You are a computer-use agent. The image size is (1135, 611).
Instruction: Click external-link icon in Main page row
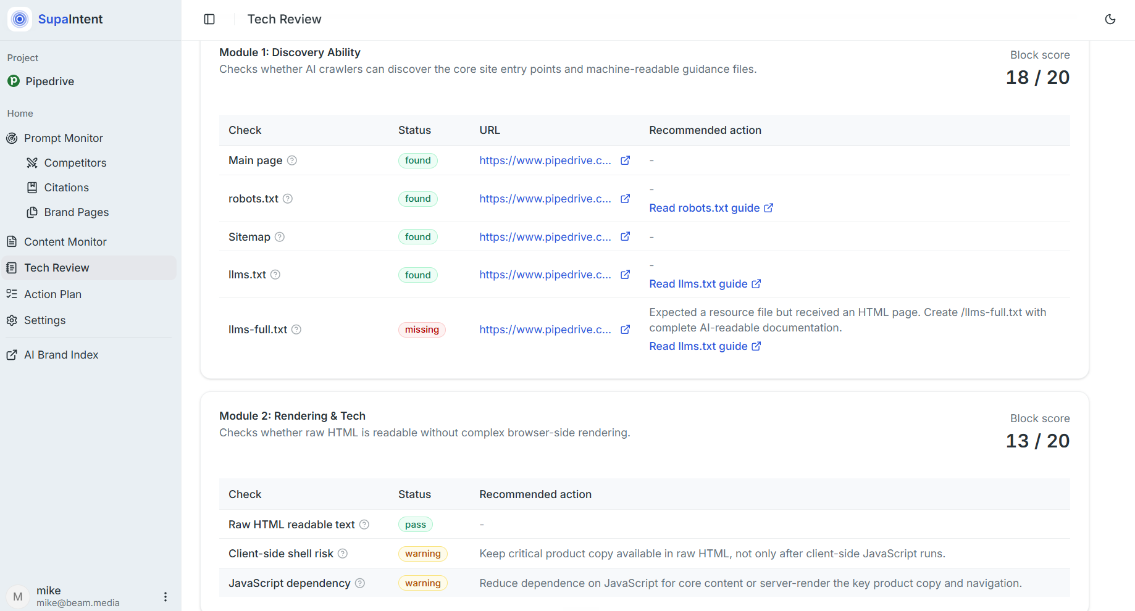click(626, 160)
